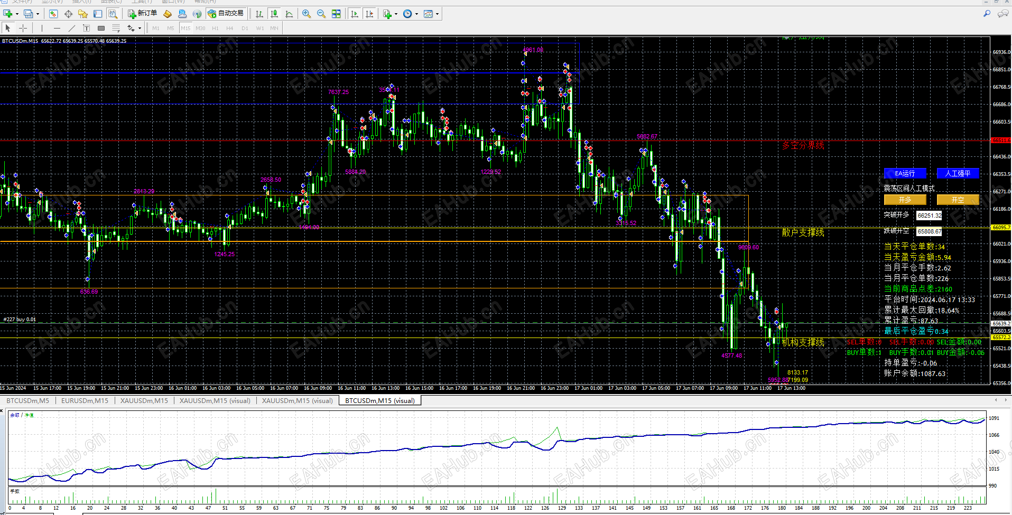Tile chart windows icon
This screenshot has height=515, width=1012.
(336, 14)
